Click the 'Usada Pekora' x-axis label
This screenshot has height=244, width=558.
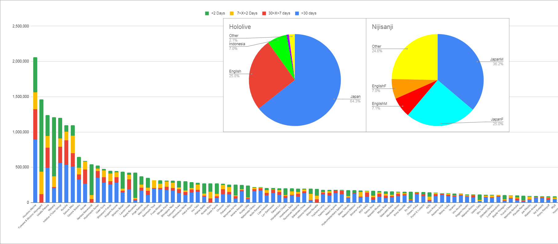43,210
